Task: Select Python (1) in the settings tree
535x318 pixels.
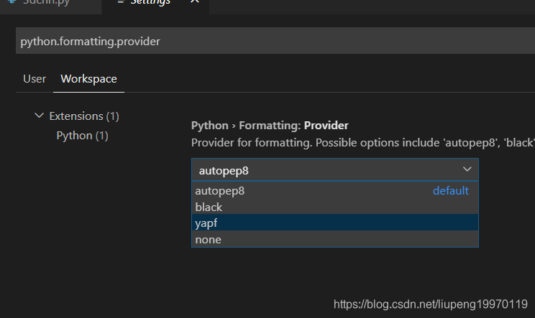Action: (x=82, y=135)
